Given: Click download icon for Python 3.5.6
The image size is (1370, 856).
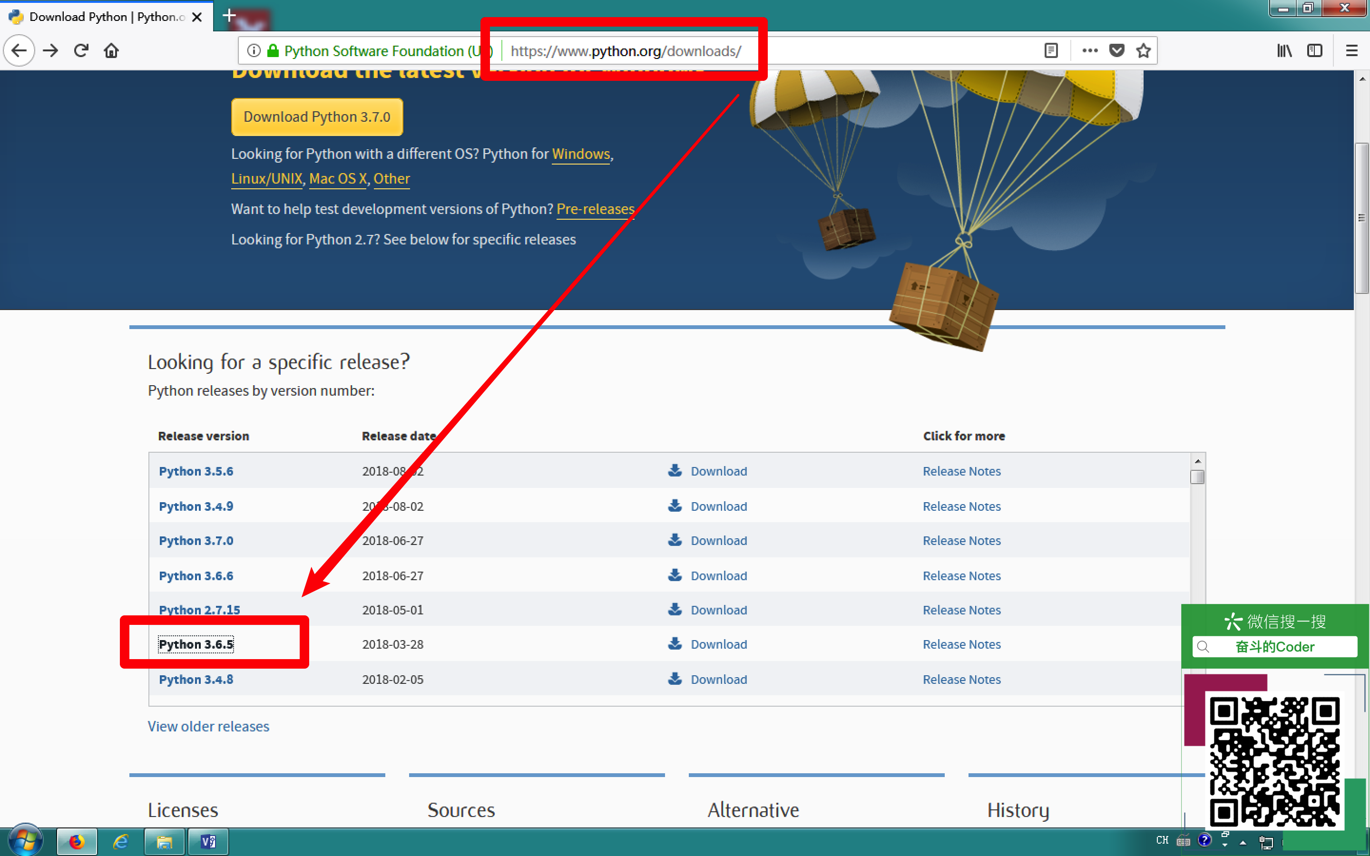Looking at the screenshot, I should [674, 470].
